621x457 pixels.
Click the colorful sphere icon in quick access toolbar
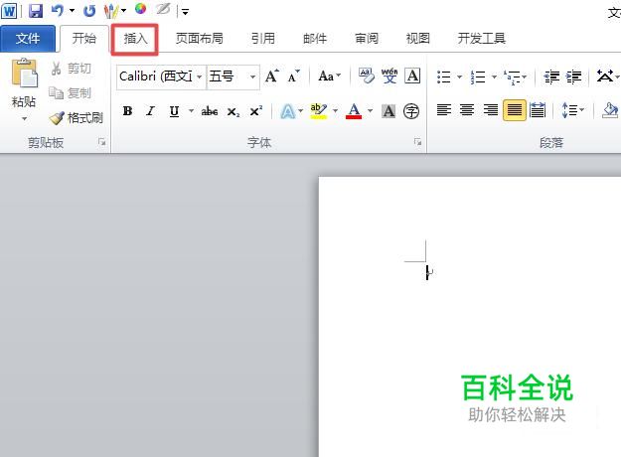pyautogui.click(x=141, y=9)
